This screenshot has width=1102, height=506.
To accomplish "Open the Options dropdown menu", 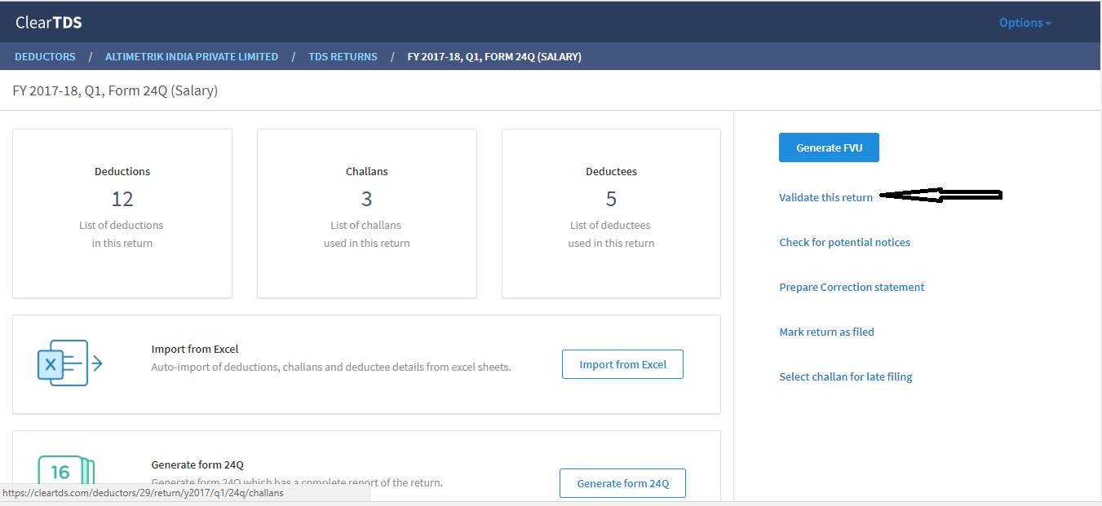I will point(1025,23).
